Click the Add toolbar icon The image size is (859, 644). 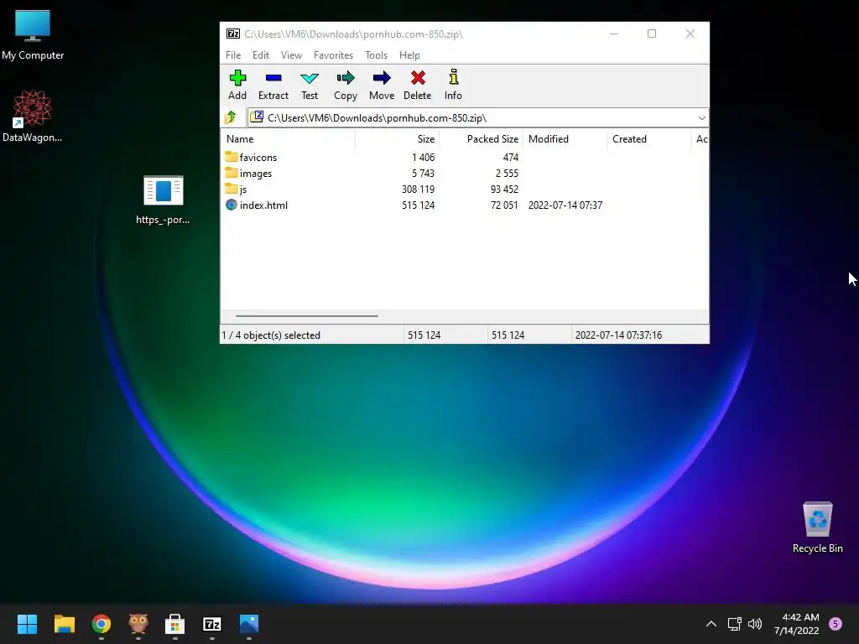point(237,78)
